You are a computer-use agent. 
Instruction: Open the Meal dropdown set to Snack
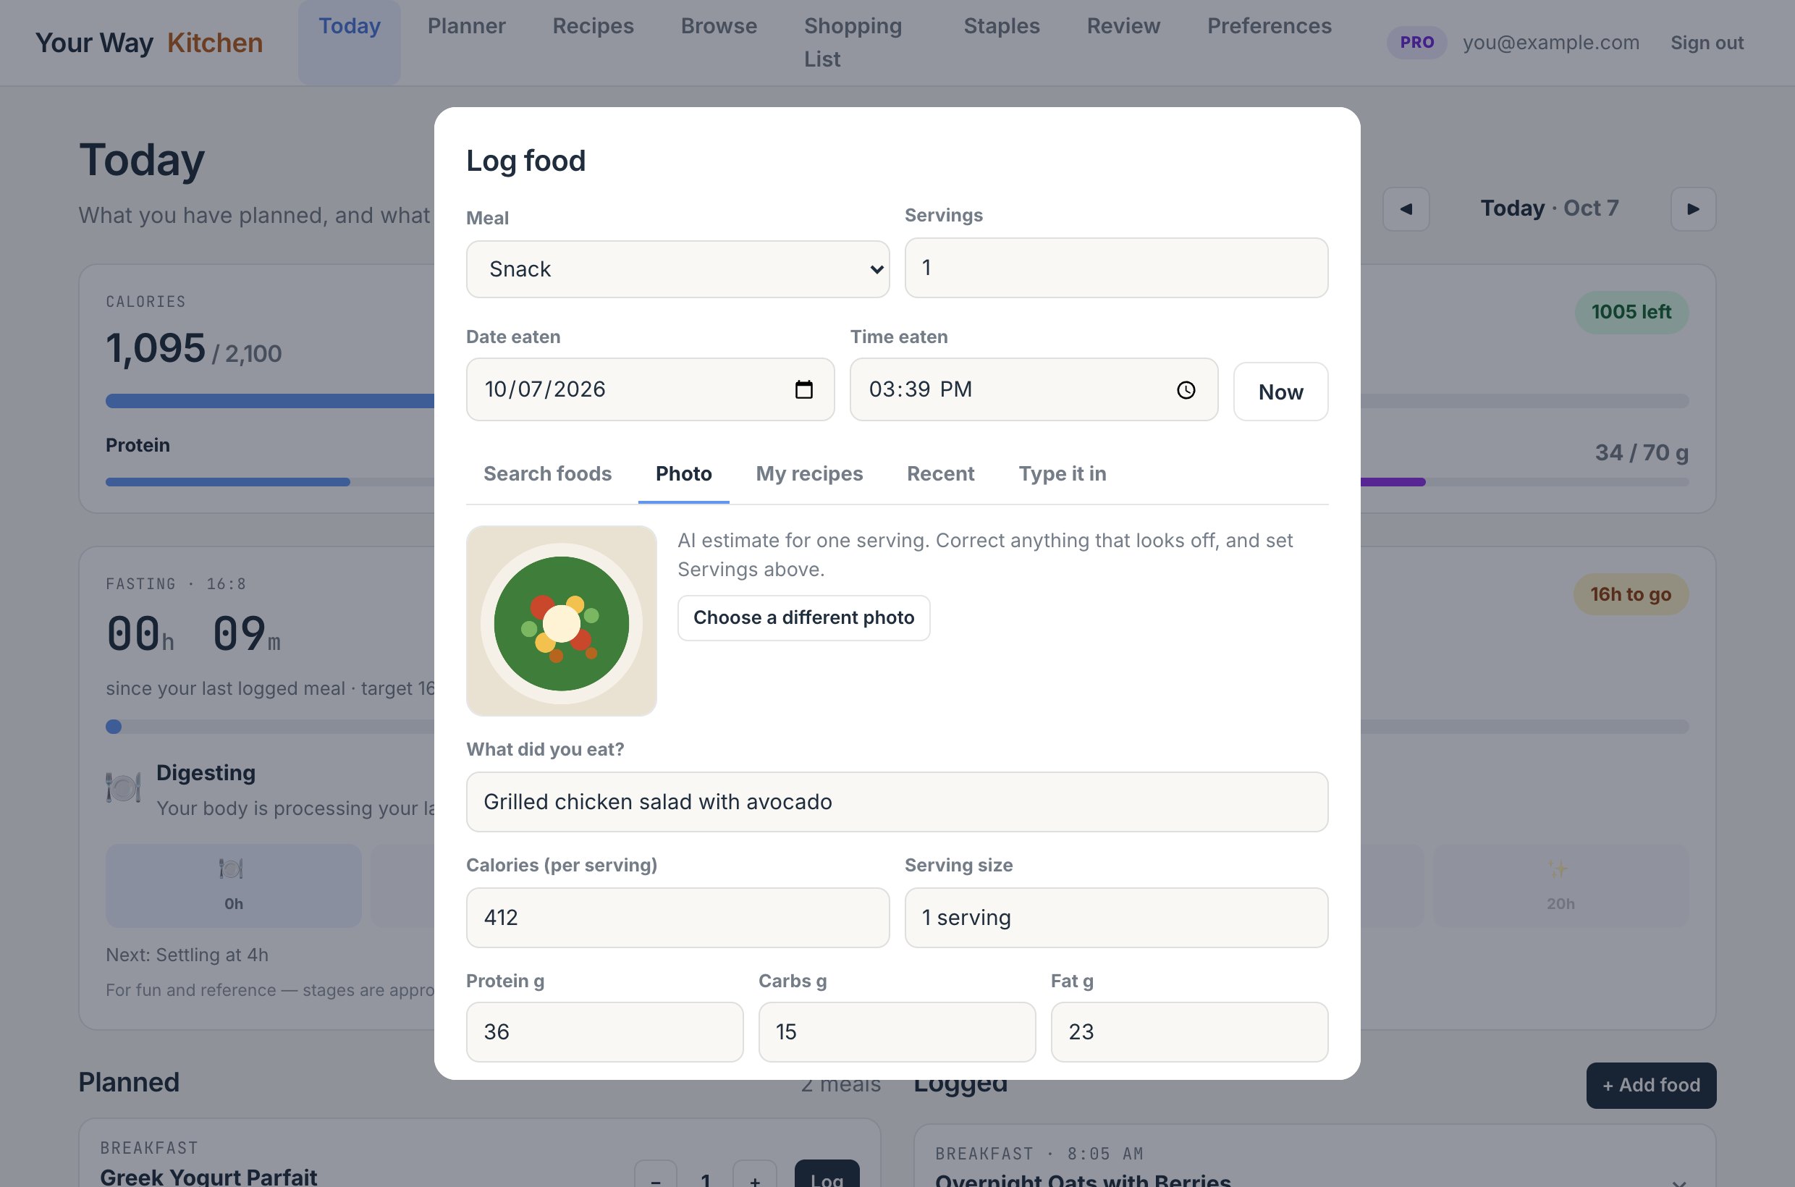677,269
